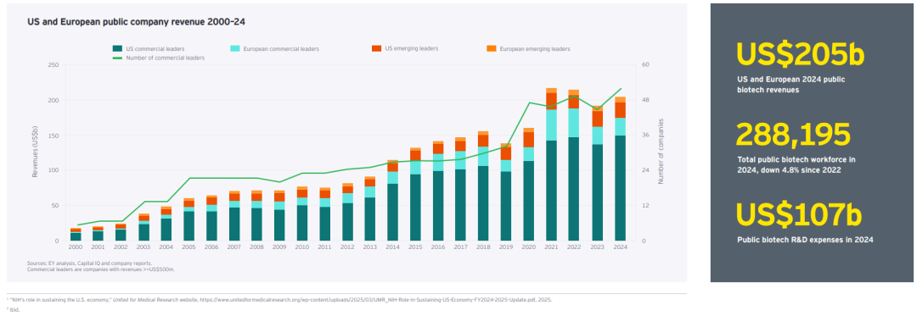Screen dimensions: 917x316
Task: Click the 2010 year label
Action: click(x=301, y=247)
